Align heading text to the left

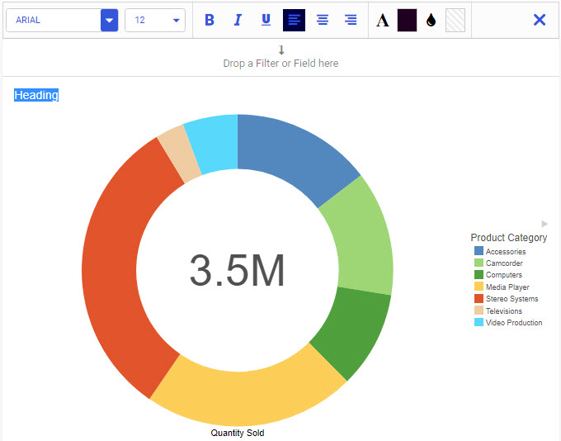pos(294,20)
